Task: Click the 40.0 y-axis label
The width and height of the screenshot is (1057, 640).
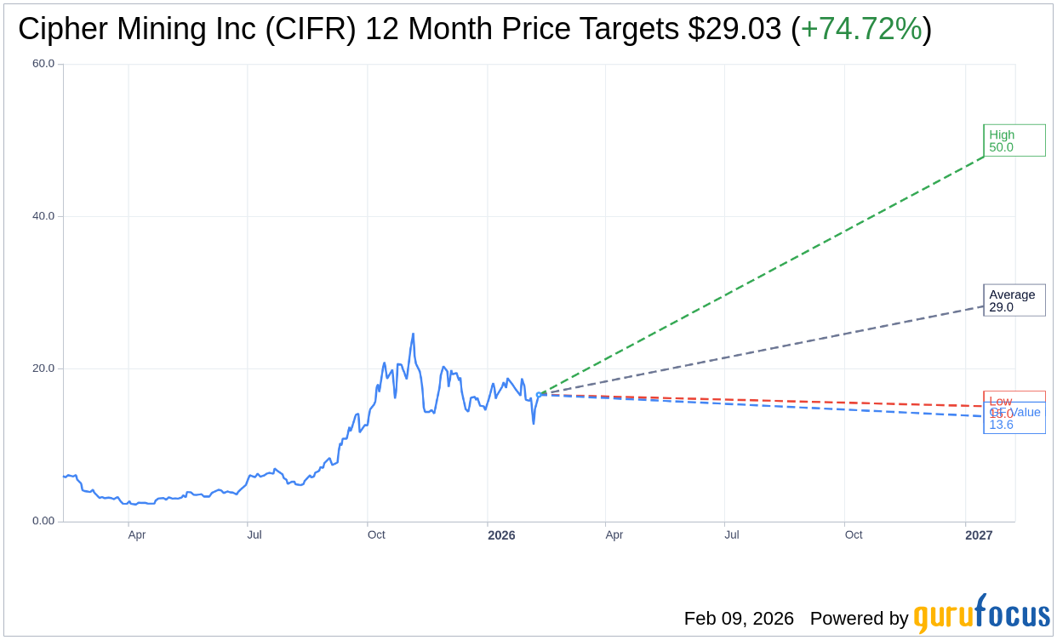Action: coord(43,216)
